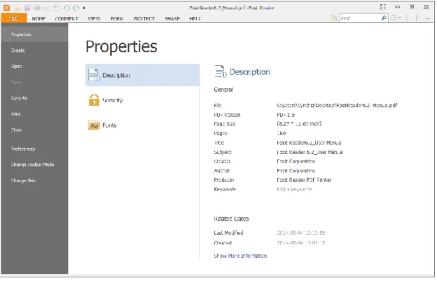Switch to the COMMENT ribbon tab

67,19
